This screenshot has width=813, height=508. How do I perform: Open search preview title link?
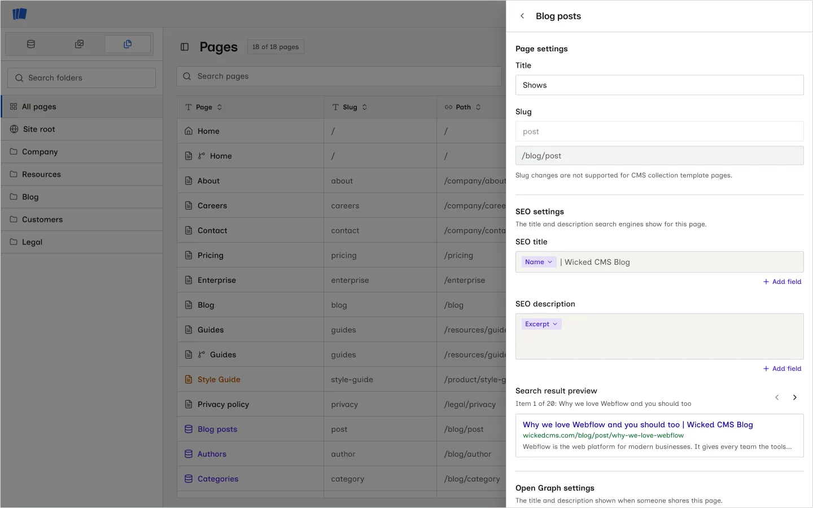(x=637, y=424)
